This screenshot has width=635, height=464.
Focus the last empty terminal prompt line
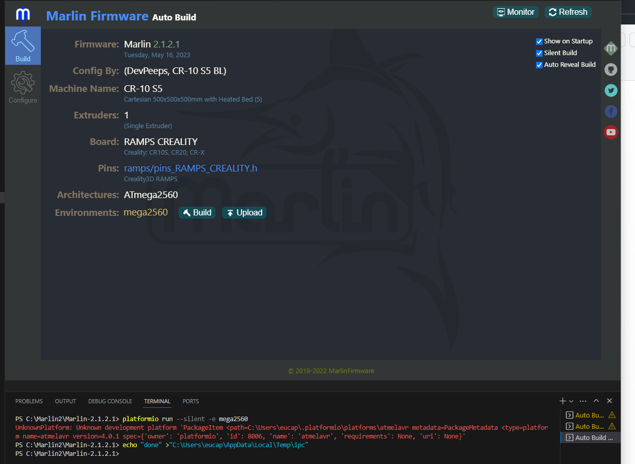point(67,454)
